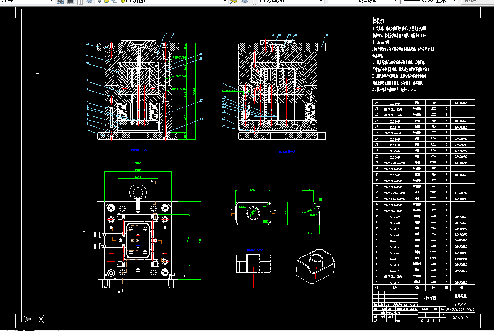Click the current layer color swatch
494x331 pixels.
128,1
